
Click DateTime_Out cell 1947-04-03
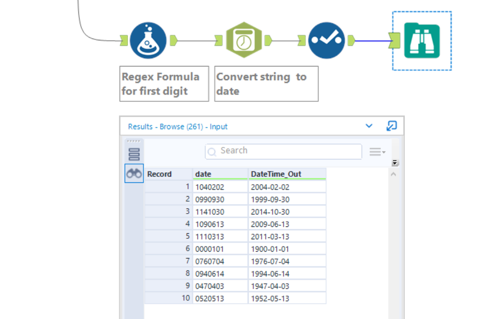(287, 286)
